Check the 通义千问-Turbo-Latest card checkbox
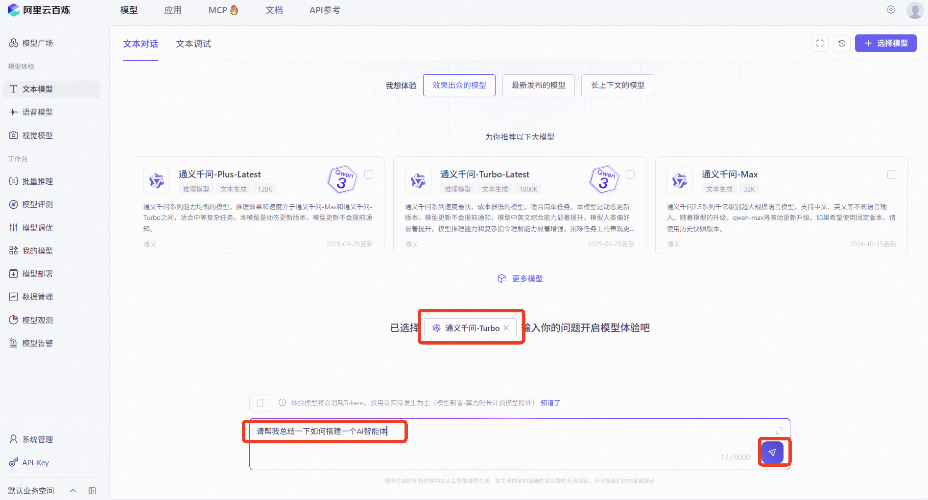The height and width of the screenshot is (500, 928). pos(630,174)
